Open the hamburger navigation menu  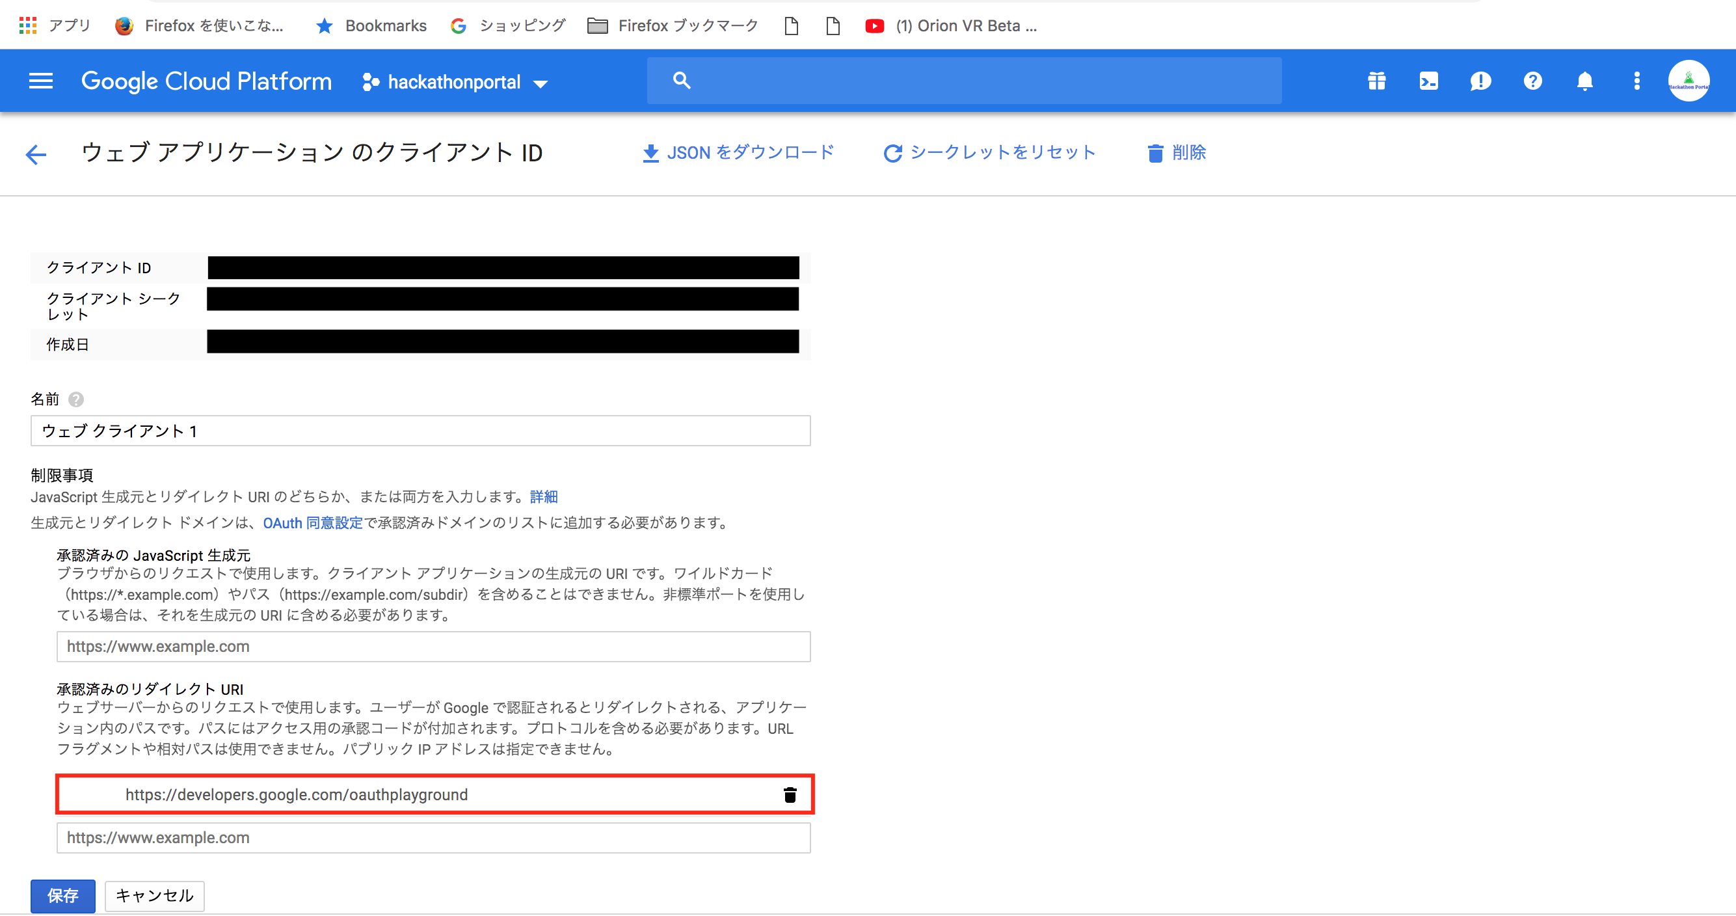40,81
